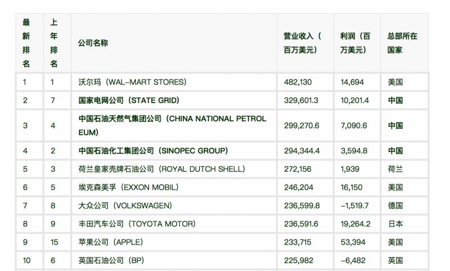450x271 pixels.
Task: Click the 公司名称 column header
Action: (93, 43)
